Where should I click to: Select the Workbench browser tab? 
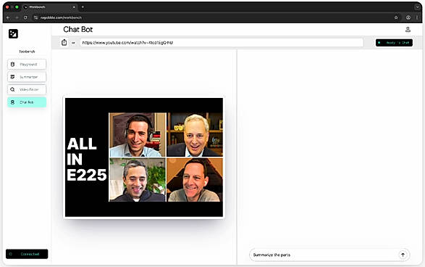click(x=49, y=7)
